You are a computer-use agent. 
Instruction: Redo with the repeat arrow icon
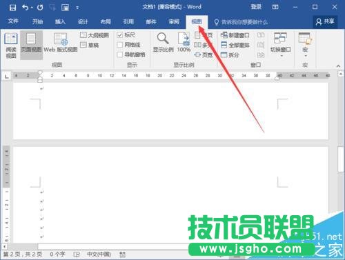[x=40, y=8]
